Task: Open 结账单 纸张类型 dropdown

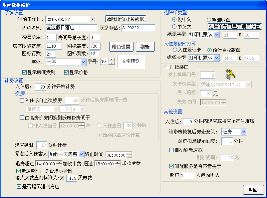Action: click(216, 35)
